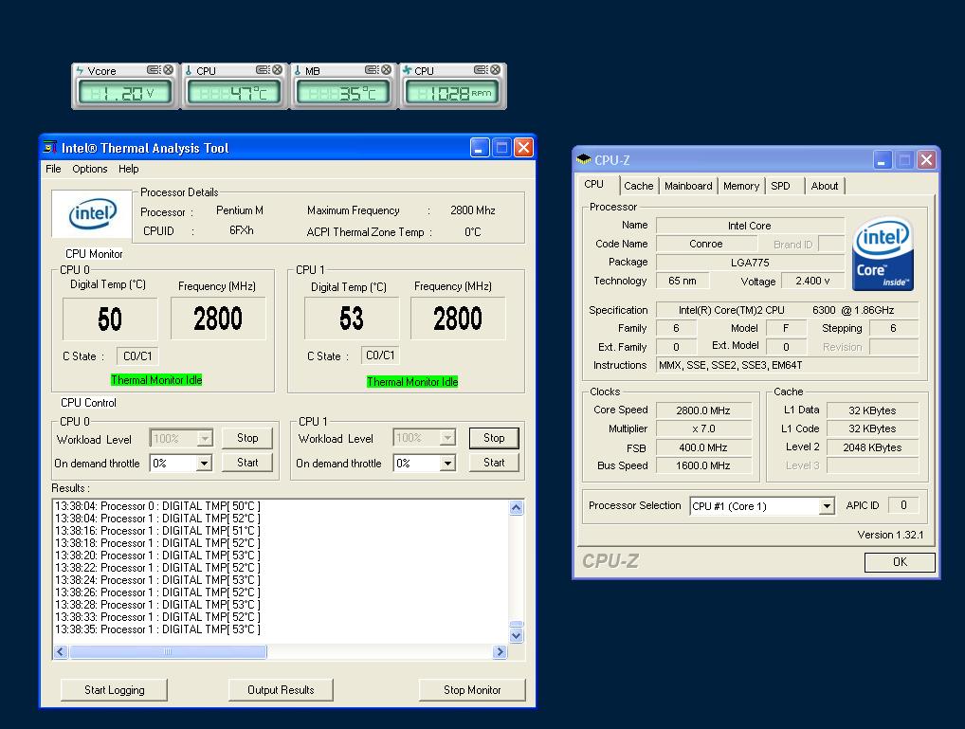Image resolution: width=965 pixels, height=729 pixels.
Task: Click the CPU 0 C State C0/C1 field
Action: click(x=137, y=355)
